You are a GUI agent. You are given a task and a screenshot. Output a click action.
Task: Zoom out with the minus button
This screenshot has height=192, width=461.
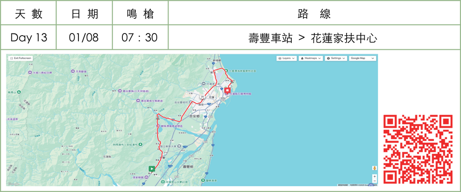(x=374, y=181)
